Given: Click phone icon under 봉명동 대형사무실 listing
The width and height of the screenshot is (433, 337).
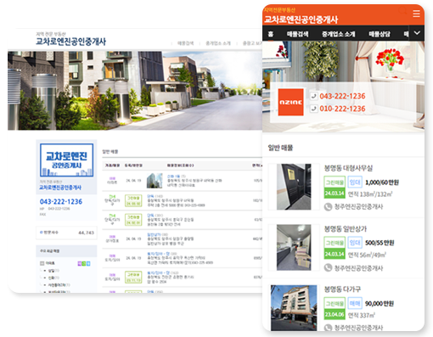Looking at the screenshot, I should coord(328,207).
